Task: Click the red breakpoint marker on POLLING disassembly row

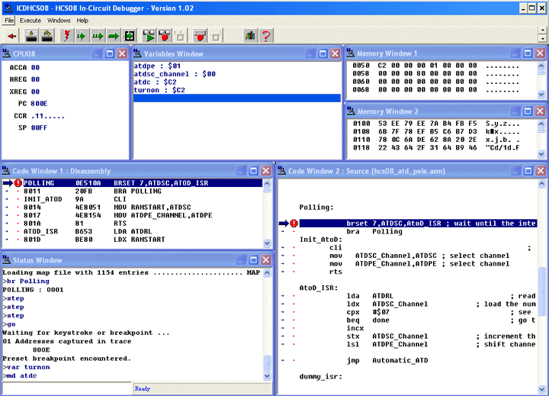Action: [x=18, y=183]
